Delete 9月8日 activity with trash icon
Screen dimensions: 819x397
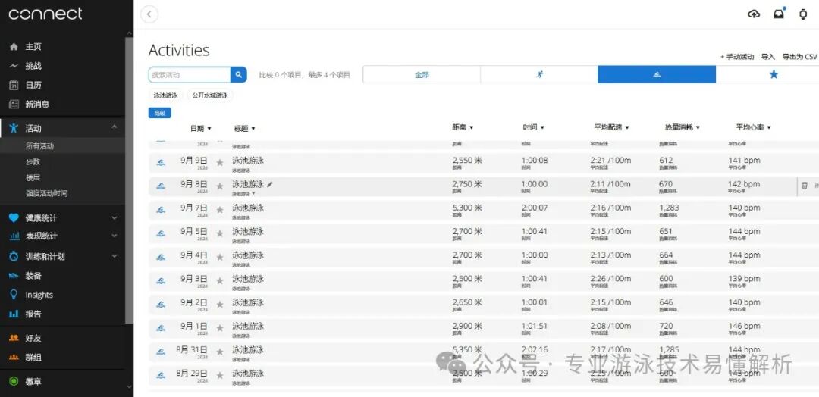point(804,185)
